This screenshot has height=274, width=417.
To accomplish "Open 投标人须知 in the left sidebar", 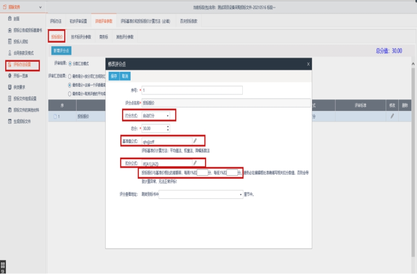I will (x=20, y=41).
